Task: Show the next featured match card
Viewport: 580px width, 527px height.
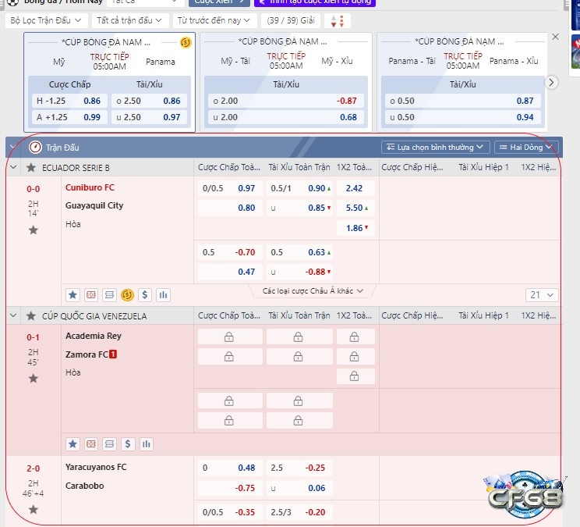Action: [x=551, y=82]
